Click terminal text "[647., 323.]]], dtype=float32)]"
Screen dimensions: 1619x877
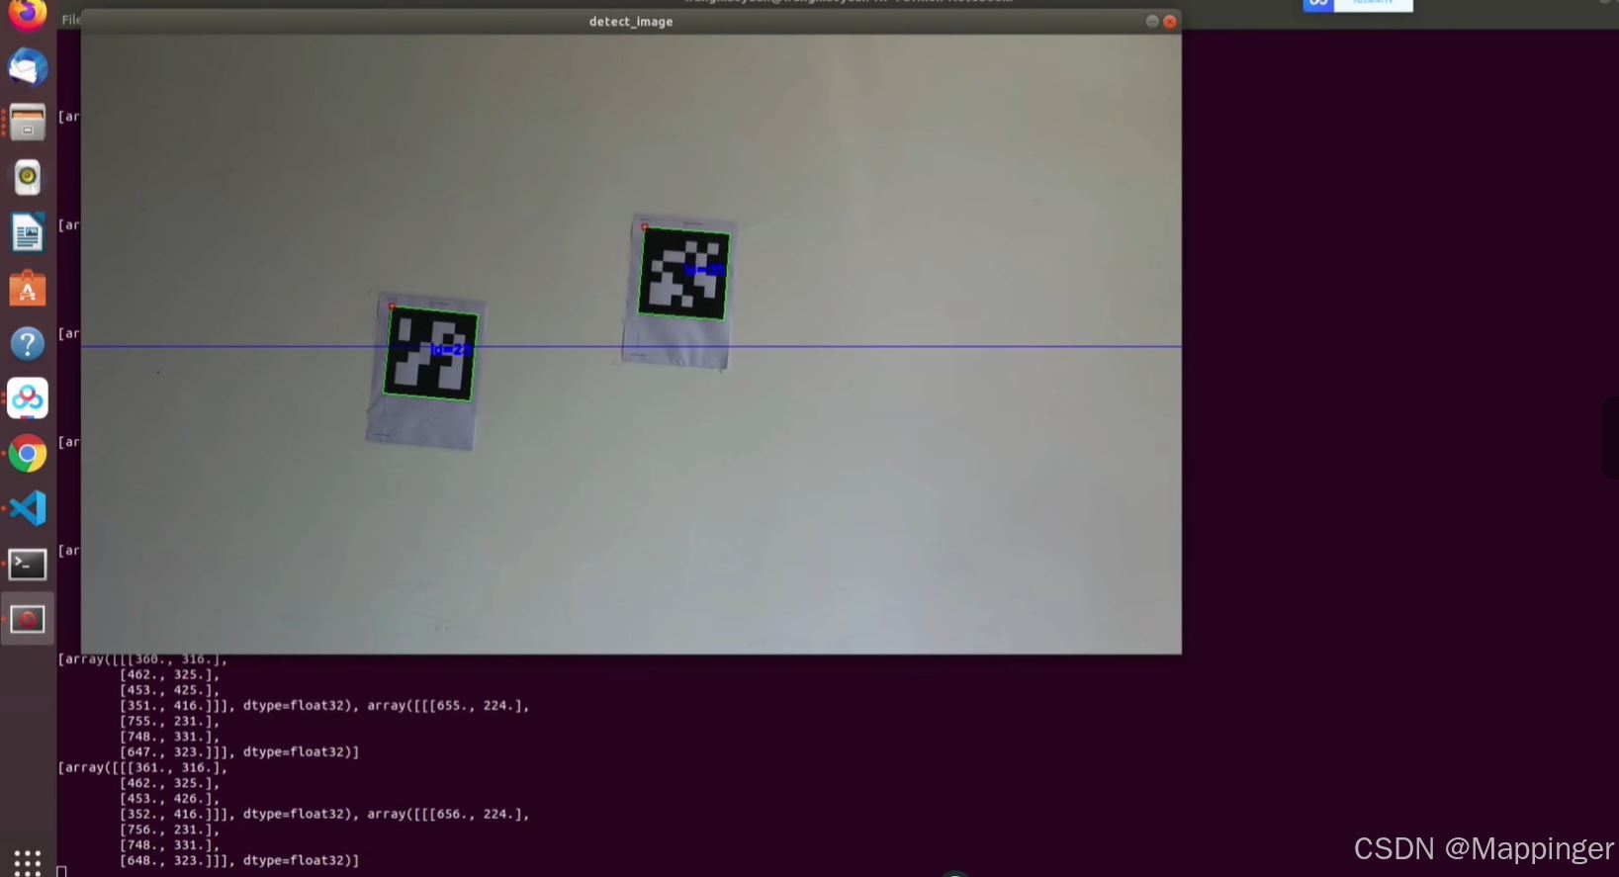pos(239,752)
